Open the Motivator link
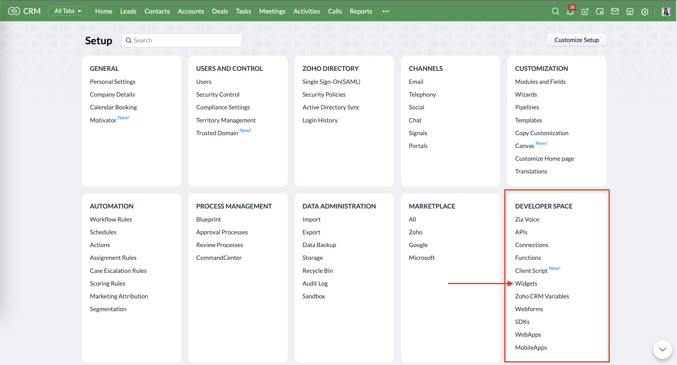Screen dimensions: 677x365 pos(103,120)
